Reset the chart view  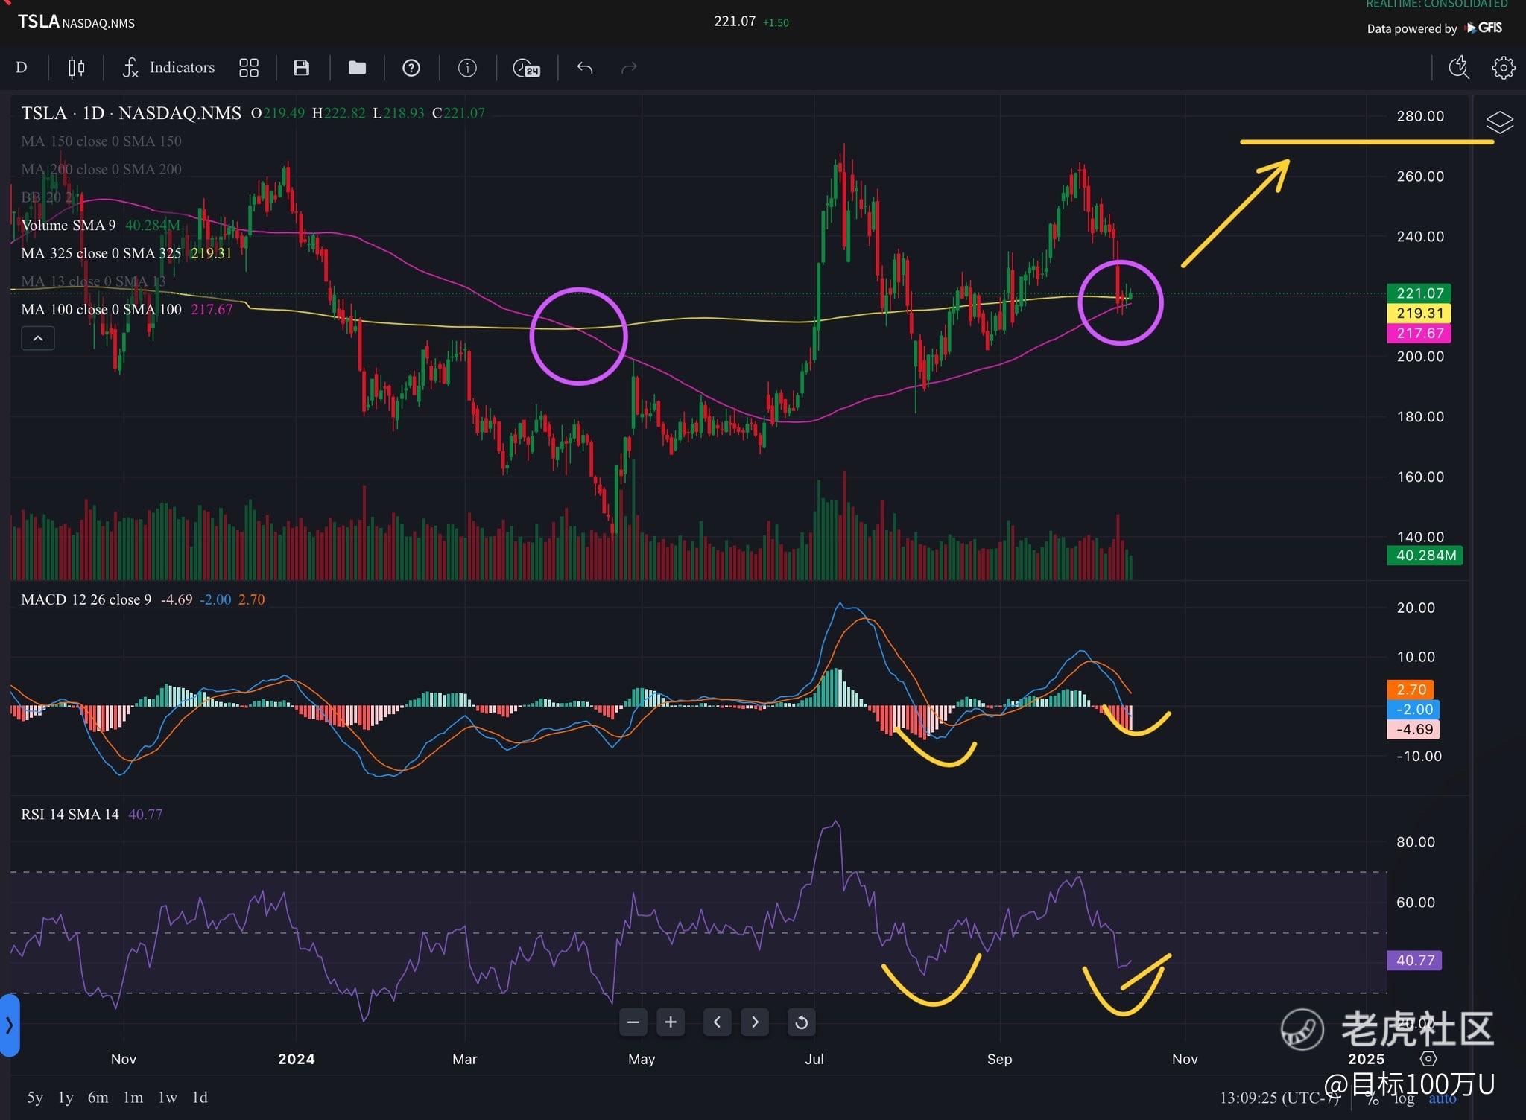(802, 1022)
